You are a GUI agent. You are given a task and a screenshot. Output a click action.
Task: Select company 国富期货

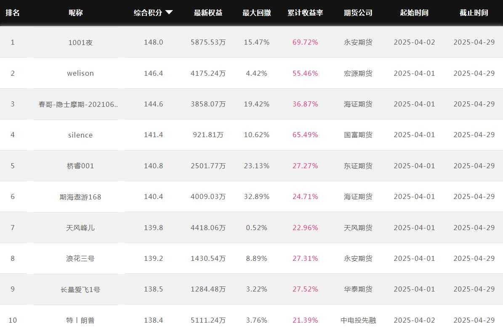pos(358,135)
